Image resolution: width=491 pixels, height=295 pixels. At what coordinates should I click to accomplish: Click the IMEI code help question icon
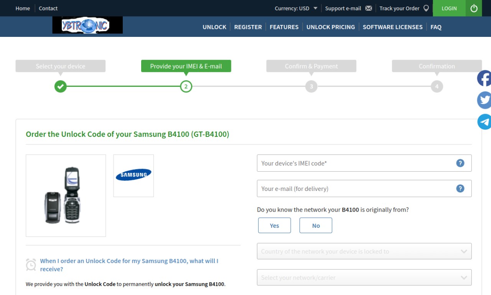pos(460,163)
